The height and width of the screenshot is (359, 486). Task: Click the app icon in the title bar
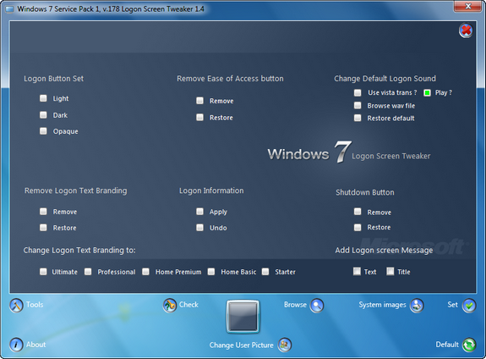tap(9, 9)
